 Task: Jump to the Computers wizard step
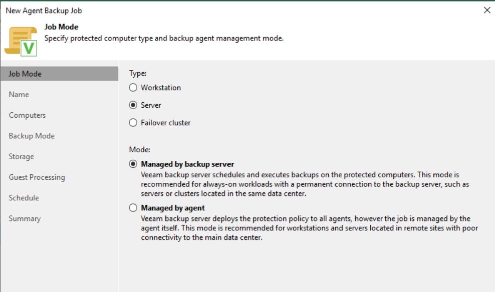point(27,115)
